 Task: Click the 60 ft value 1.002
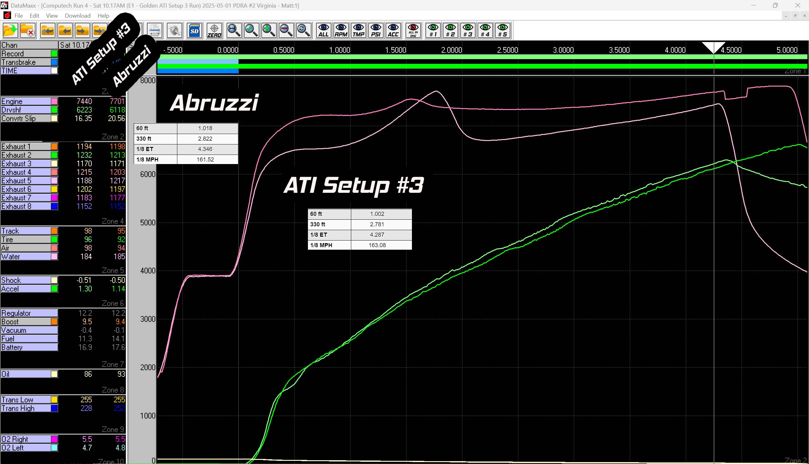377,214
